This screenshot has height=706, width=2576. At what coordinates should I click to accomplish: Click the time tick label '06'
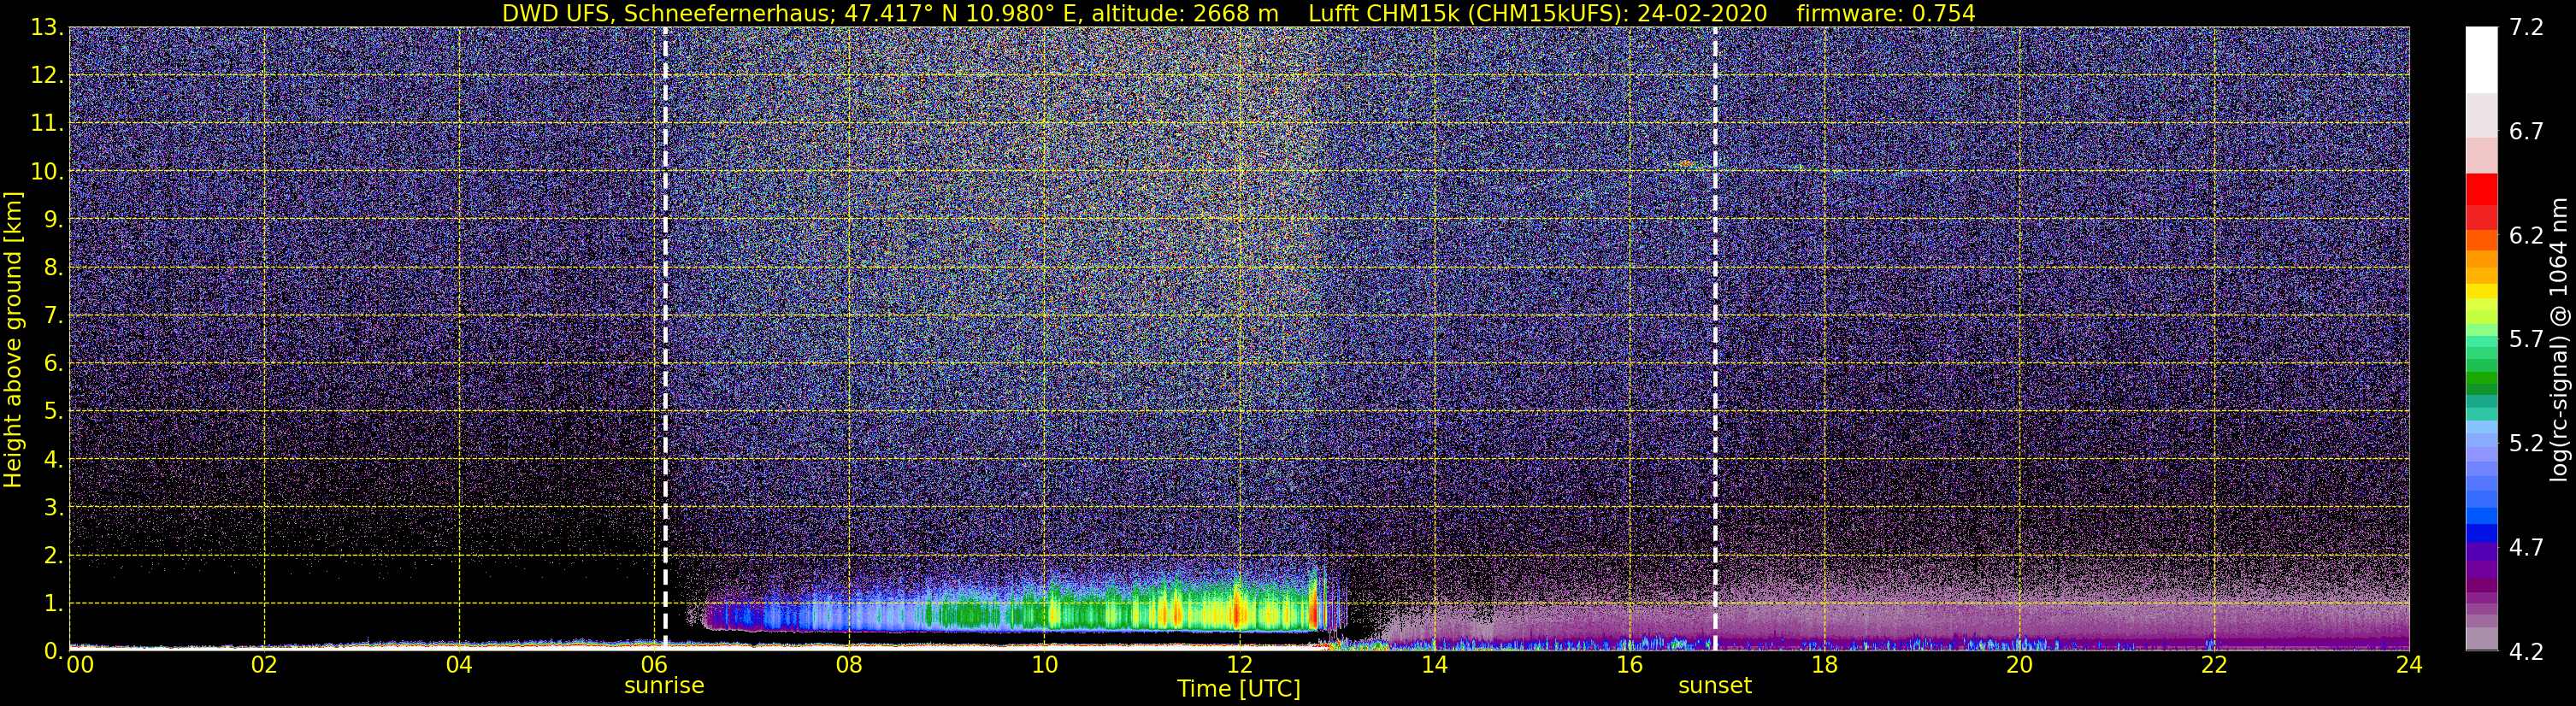pos(654,665)
